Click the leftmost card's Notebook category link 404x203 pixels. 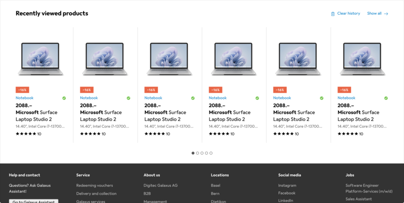tap(25, 98)
